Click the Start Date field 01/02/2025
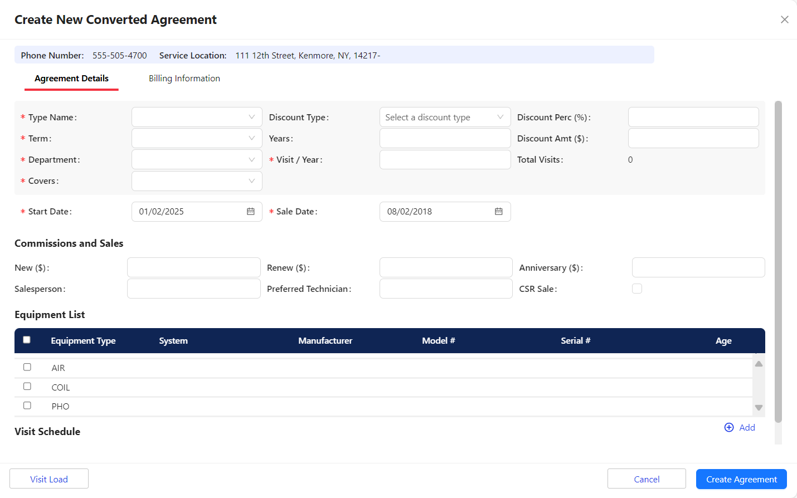The height and width of the screenshot is (498, 797). coord(197,212)
